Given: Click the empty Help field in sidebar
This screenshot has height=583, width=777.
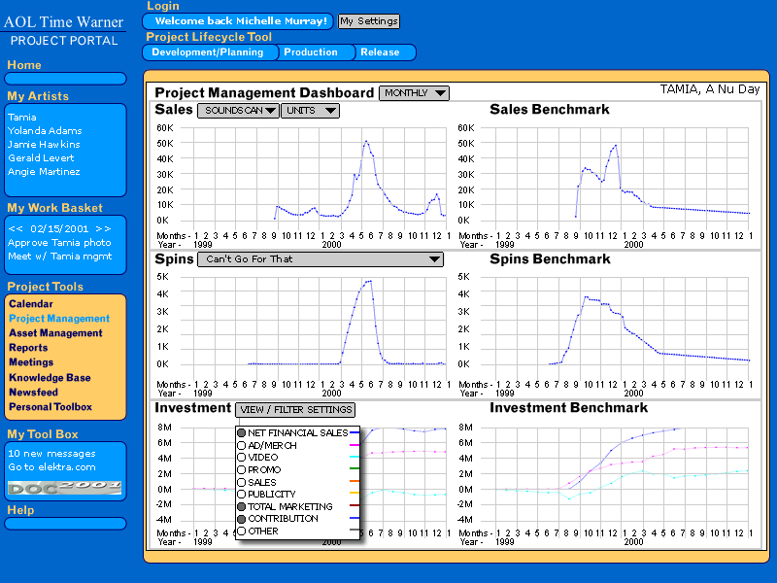Looking at the screenshot, I should pyautogui.click(x=65, y=524).
